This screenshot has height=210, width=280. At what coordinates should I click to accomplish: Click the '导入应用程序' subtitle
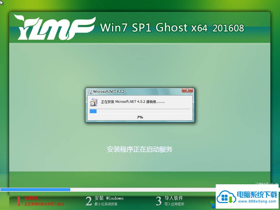(174, 204)
